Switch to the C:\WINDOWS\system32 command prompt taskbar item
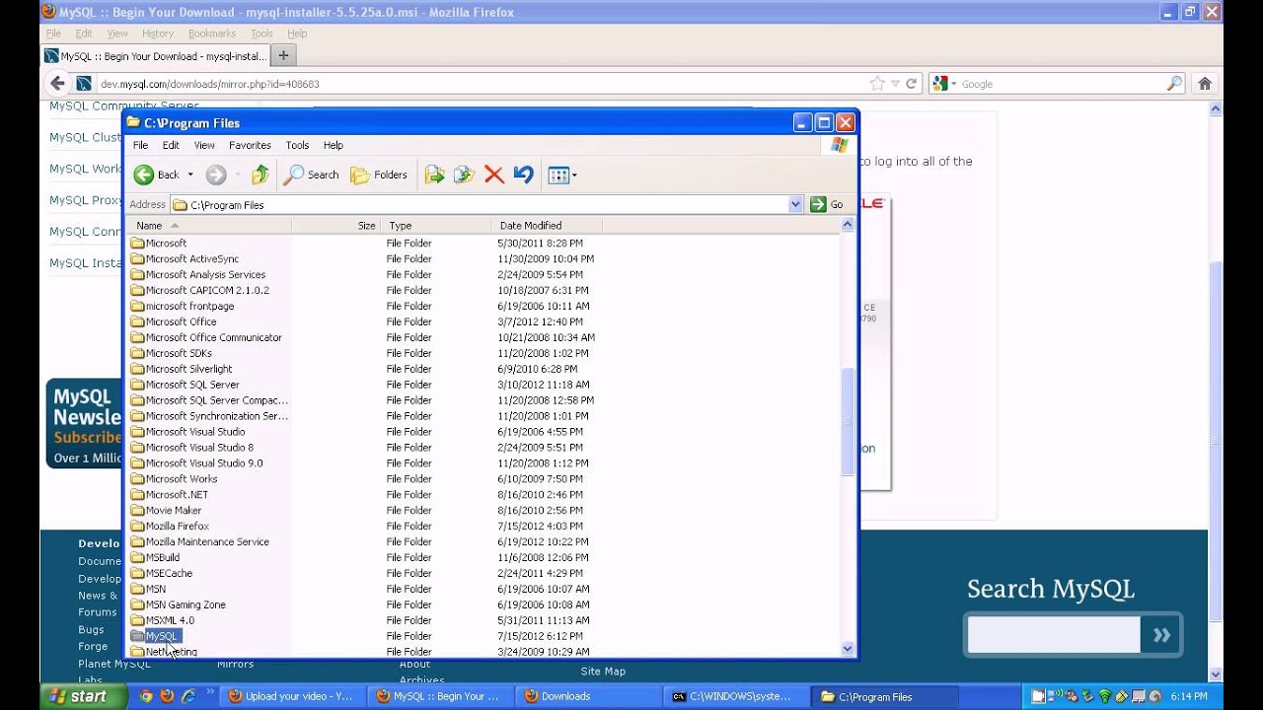The height and width of the screenshot is (710, 1263). pos(735,696)
